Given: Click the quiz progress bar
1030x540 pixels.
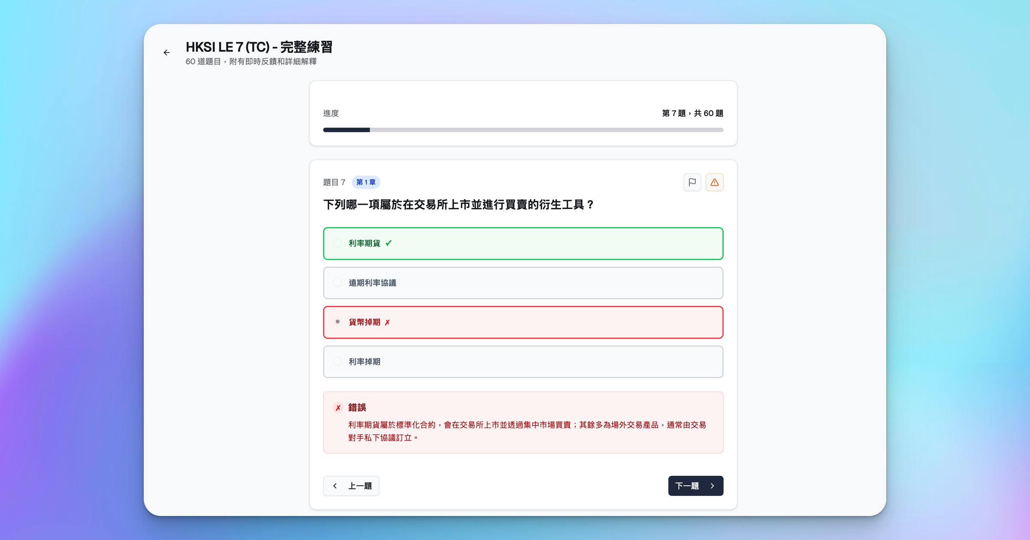Looking at the screenshot, I should (x=523, y=130).
